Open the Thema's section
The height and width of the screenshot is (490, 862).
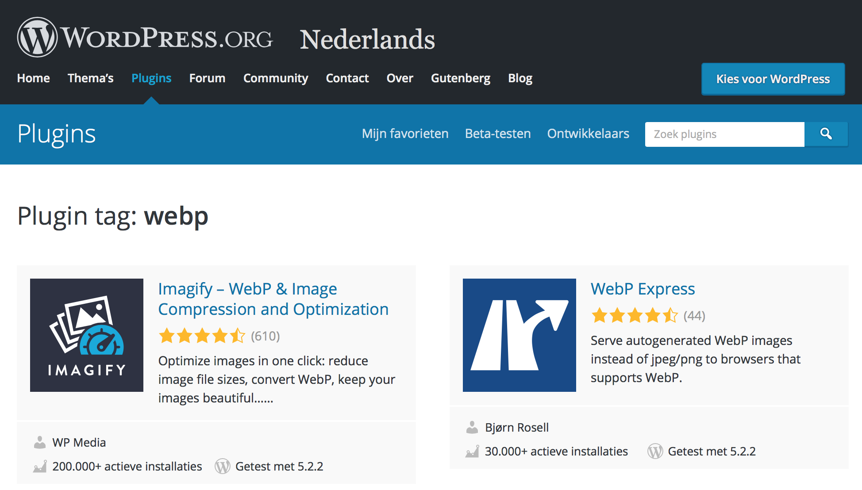90,78
